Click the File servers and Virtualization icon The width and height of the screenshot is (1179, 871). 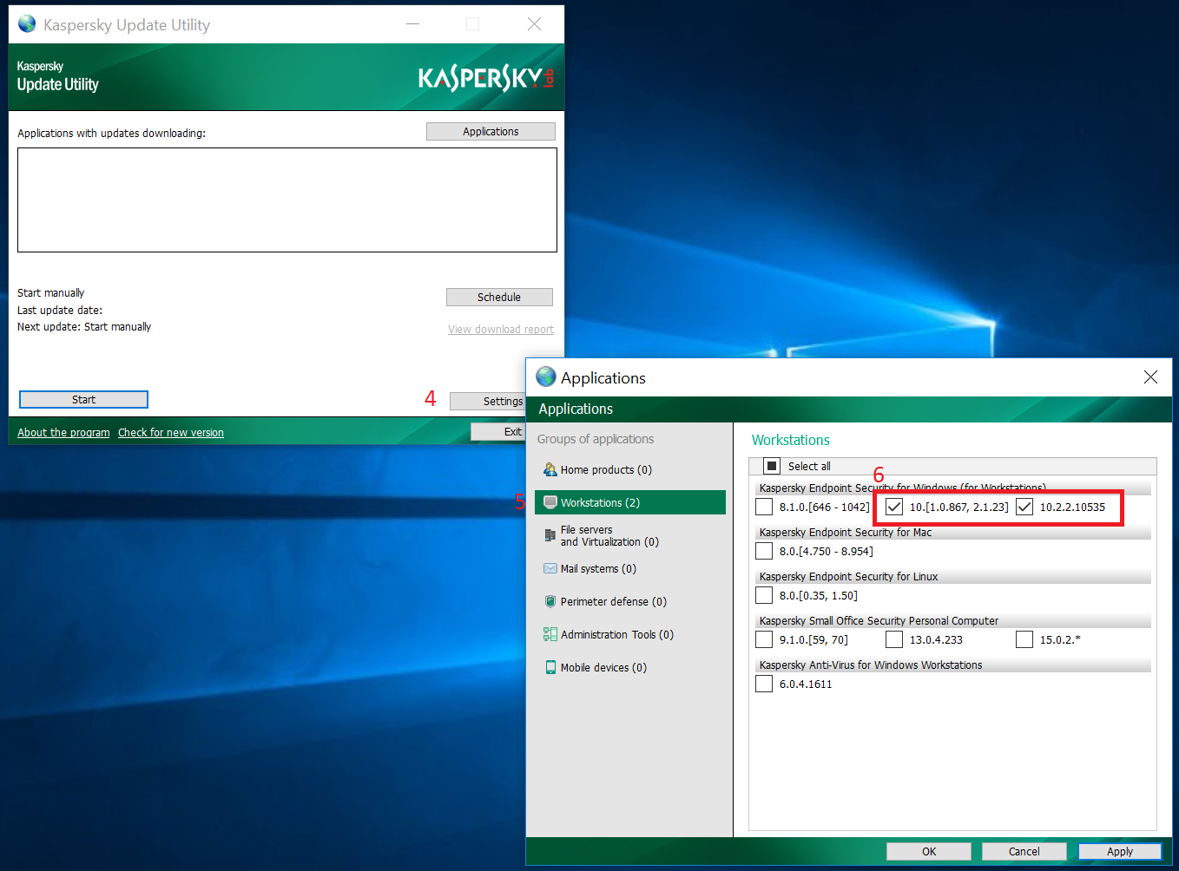[x=550, y=535]
